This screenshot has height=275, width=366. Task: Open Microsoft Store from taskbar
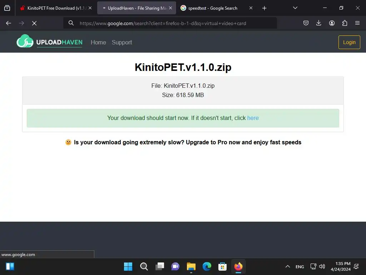(x=222, y=266)
